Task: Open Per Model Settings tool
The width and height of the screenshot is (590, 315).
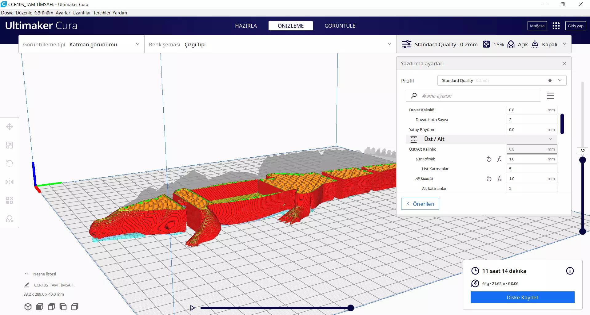Action: point(10,200)
